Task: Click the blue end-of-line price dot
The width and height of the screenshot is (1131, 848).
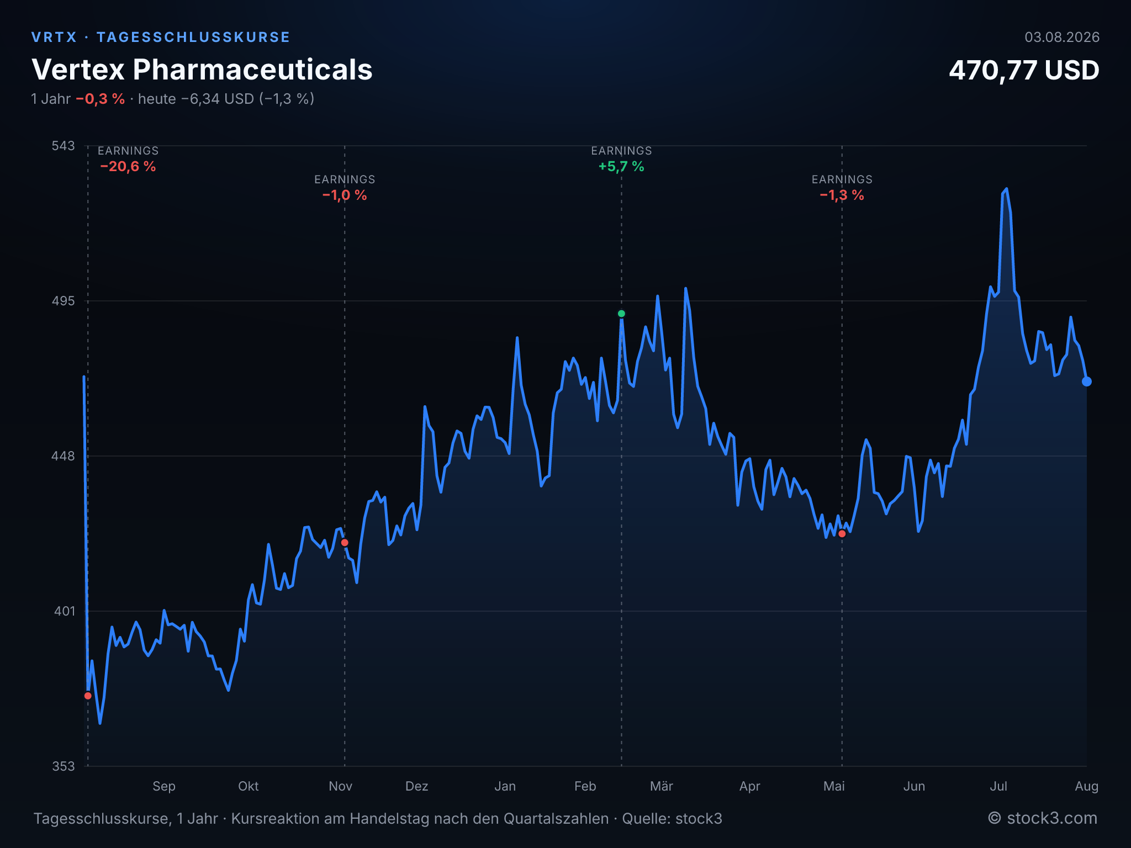Action: point(1086,381)
